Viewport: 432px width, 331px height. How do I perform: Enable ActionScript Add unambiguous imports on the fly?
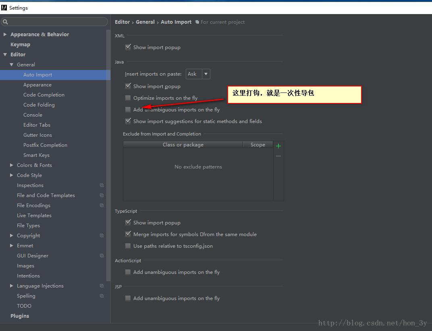128,272
